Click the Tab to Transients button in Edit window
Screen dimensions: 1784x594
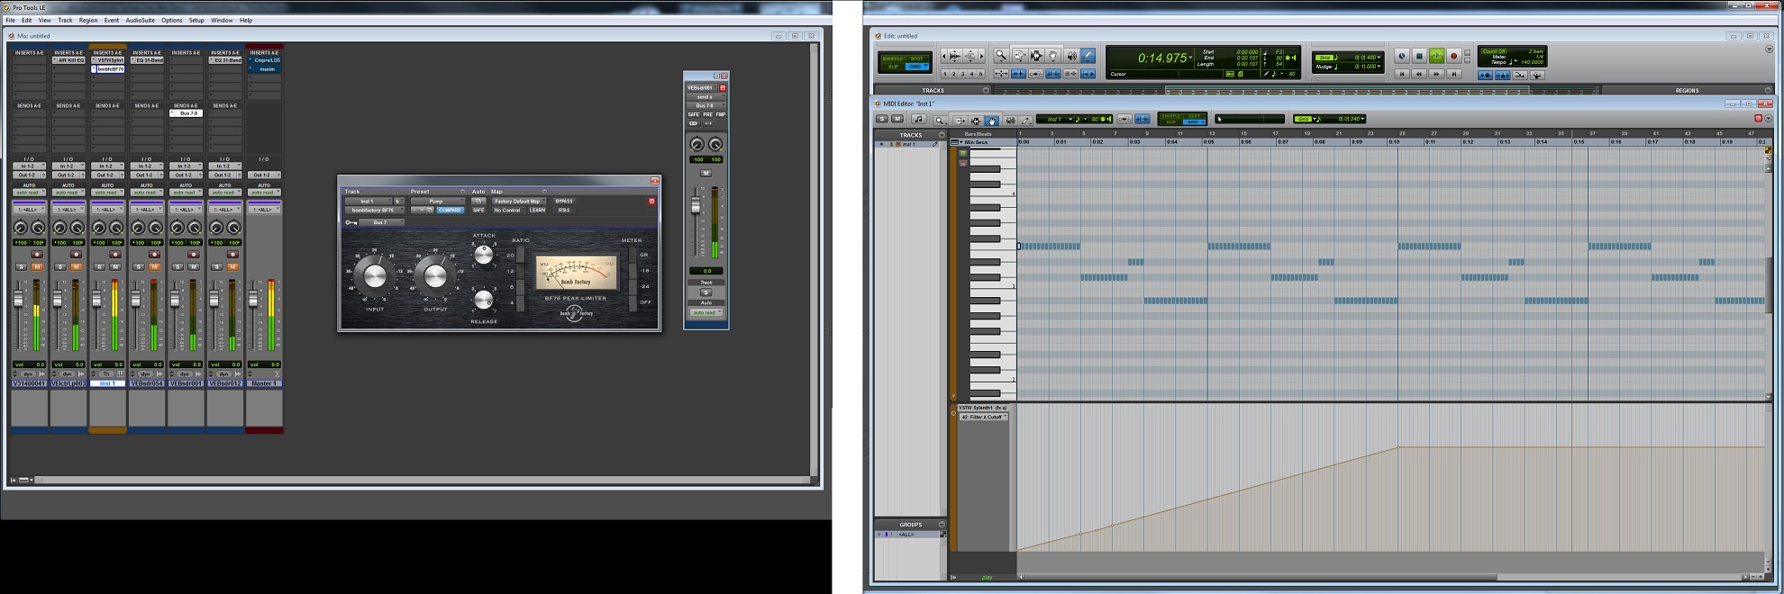pos(1019,74)
